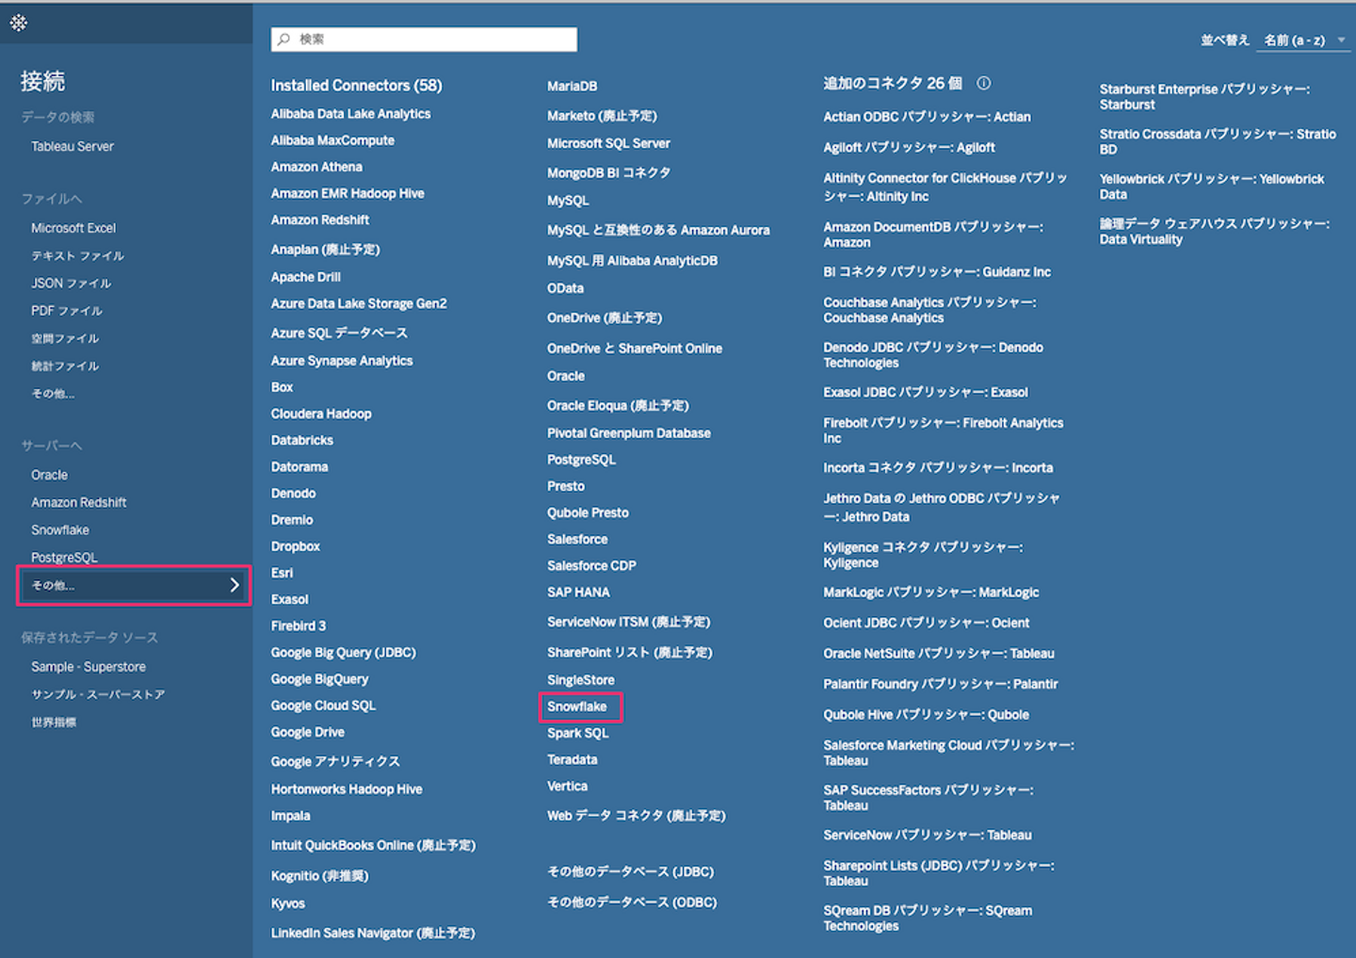Choose Amazon EMR Hadoop Hive connector
Viewport: 1356px width, 958px height.
click(347, 193)
